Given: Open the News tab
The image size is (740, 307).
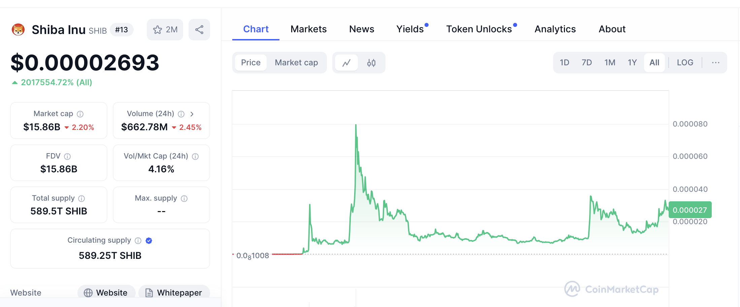Looking at the screenshot, I should [362, 29].
